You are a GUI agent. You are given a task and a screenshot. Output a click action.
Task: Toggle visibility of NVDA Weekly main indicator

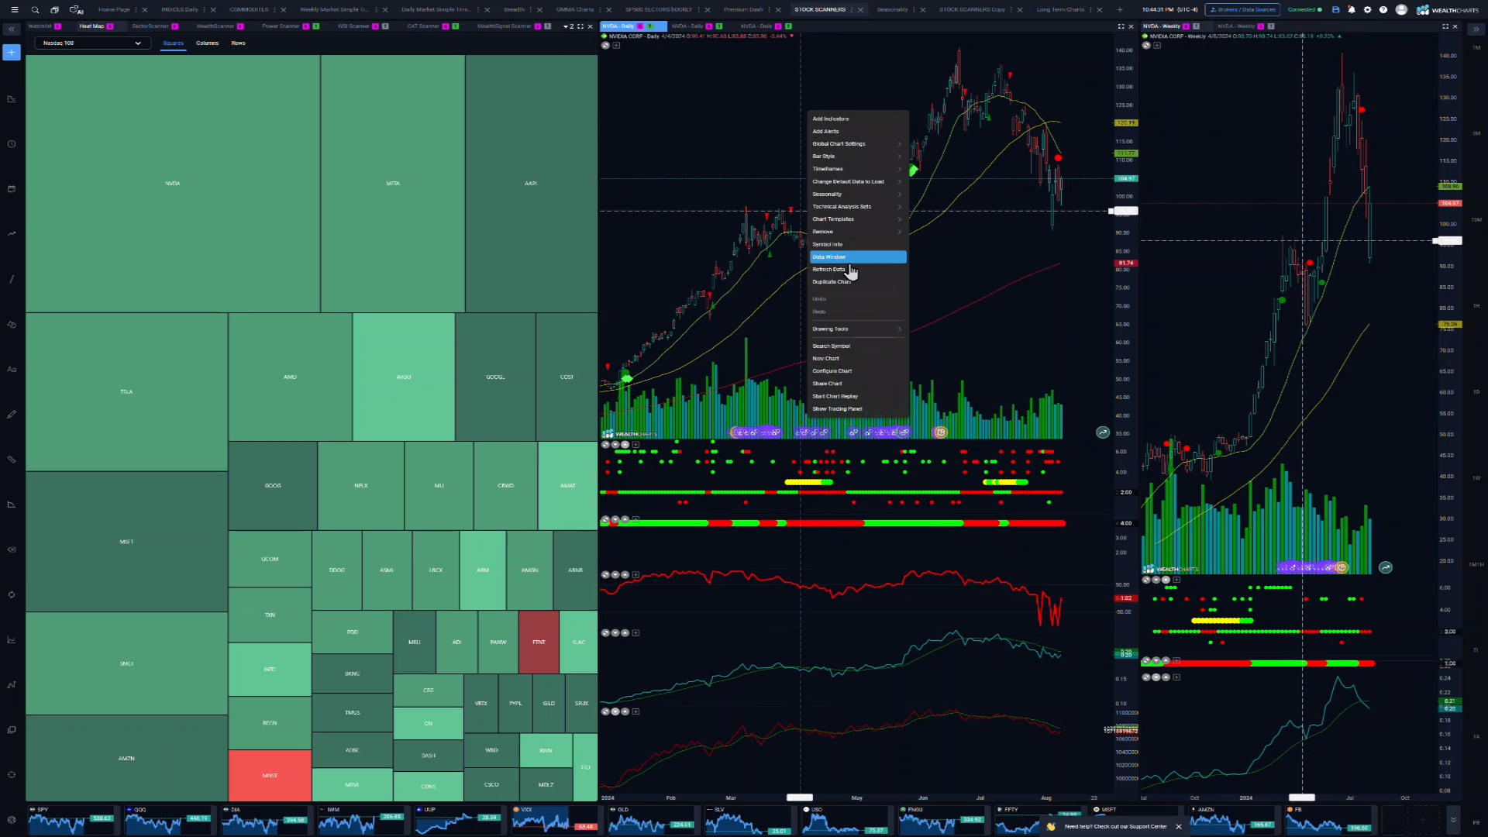click(1146, 46)
